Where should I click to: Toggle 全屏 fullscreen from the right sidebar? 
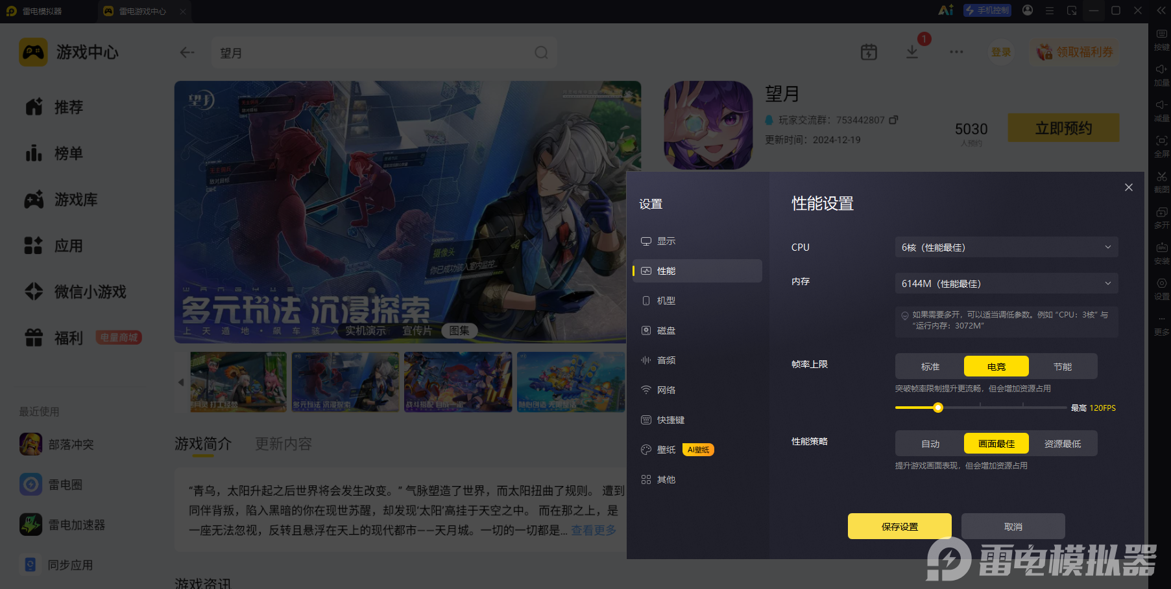click(1161, 146)
